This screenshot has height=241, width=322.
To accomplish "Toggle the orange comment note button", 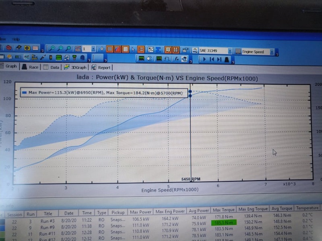I will (168, 50).
